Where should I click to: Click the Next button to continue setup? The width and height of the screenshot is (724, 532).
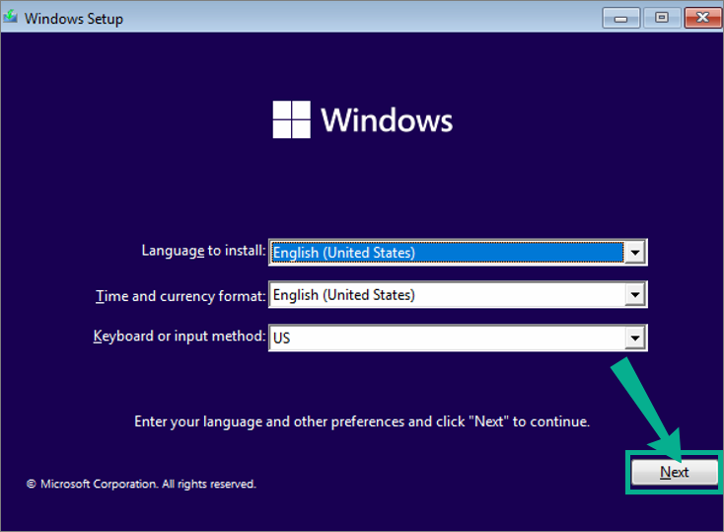click(x=674, y=472)
